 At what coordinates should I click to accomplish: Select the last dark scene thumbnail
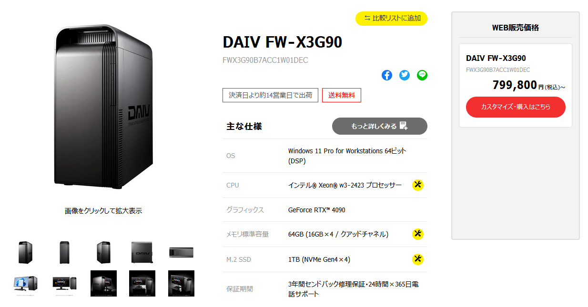182,284
